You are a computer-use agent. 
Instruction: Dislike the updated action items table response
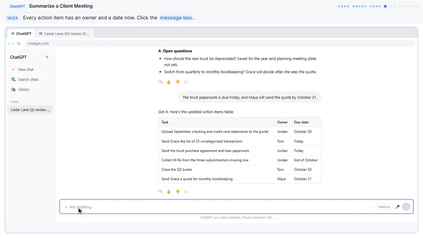pyautogui.click(x=178, y=191)
